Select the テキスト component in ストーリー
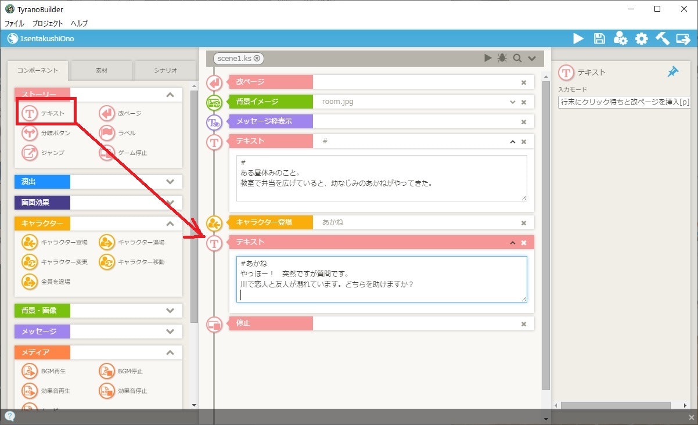698x425 pixels. [43, 114]
